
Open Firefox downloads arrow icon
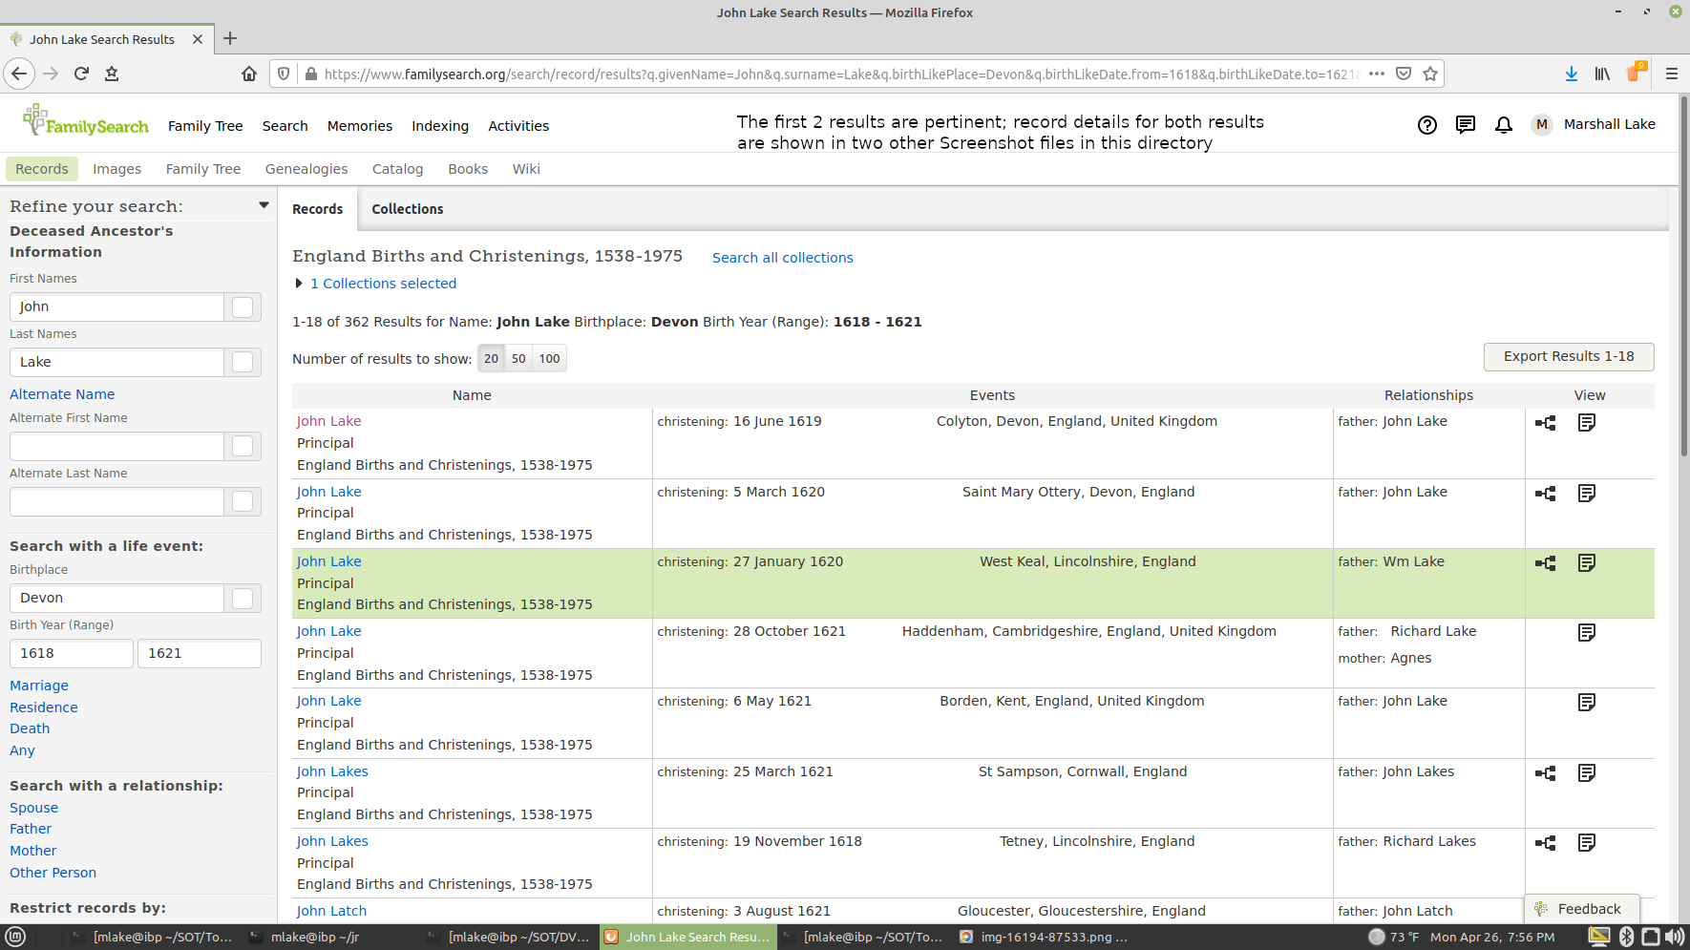[1571, 74]
